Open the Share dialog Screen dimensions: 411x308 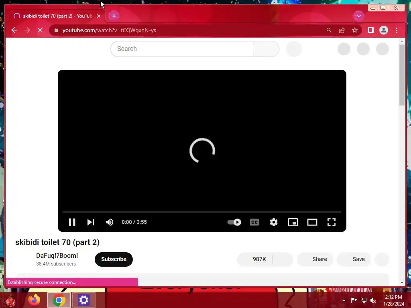tap(315, 259)
